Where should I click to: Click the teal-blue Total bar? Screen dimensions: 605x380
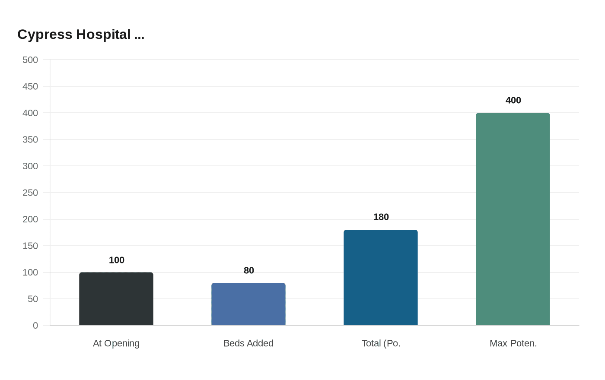(381, 277)
